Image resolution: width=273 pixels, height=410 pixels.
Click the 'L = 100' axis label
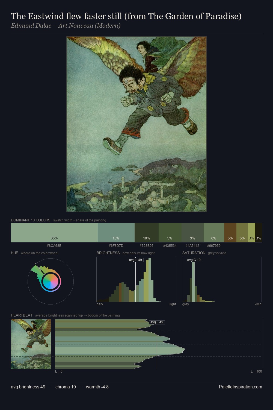point(256,371)
